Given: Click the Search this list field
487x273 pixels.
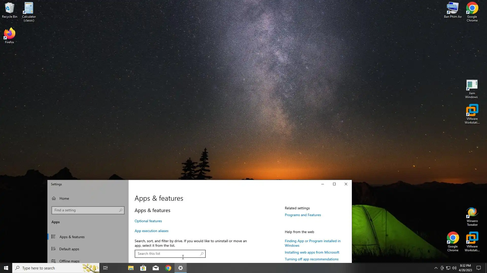Looking at the screenshot, I should 167,254.
